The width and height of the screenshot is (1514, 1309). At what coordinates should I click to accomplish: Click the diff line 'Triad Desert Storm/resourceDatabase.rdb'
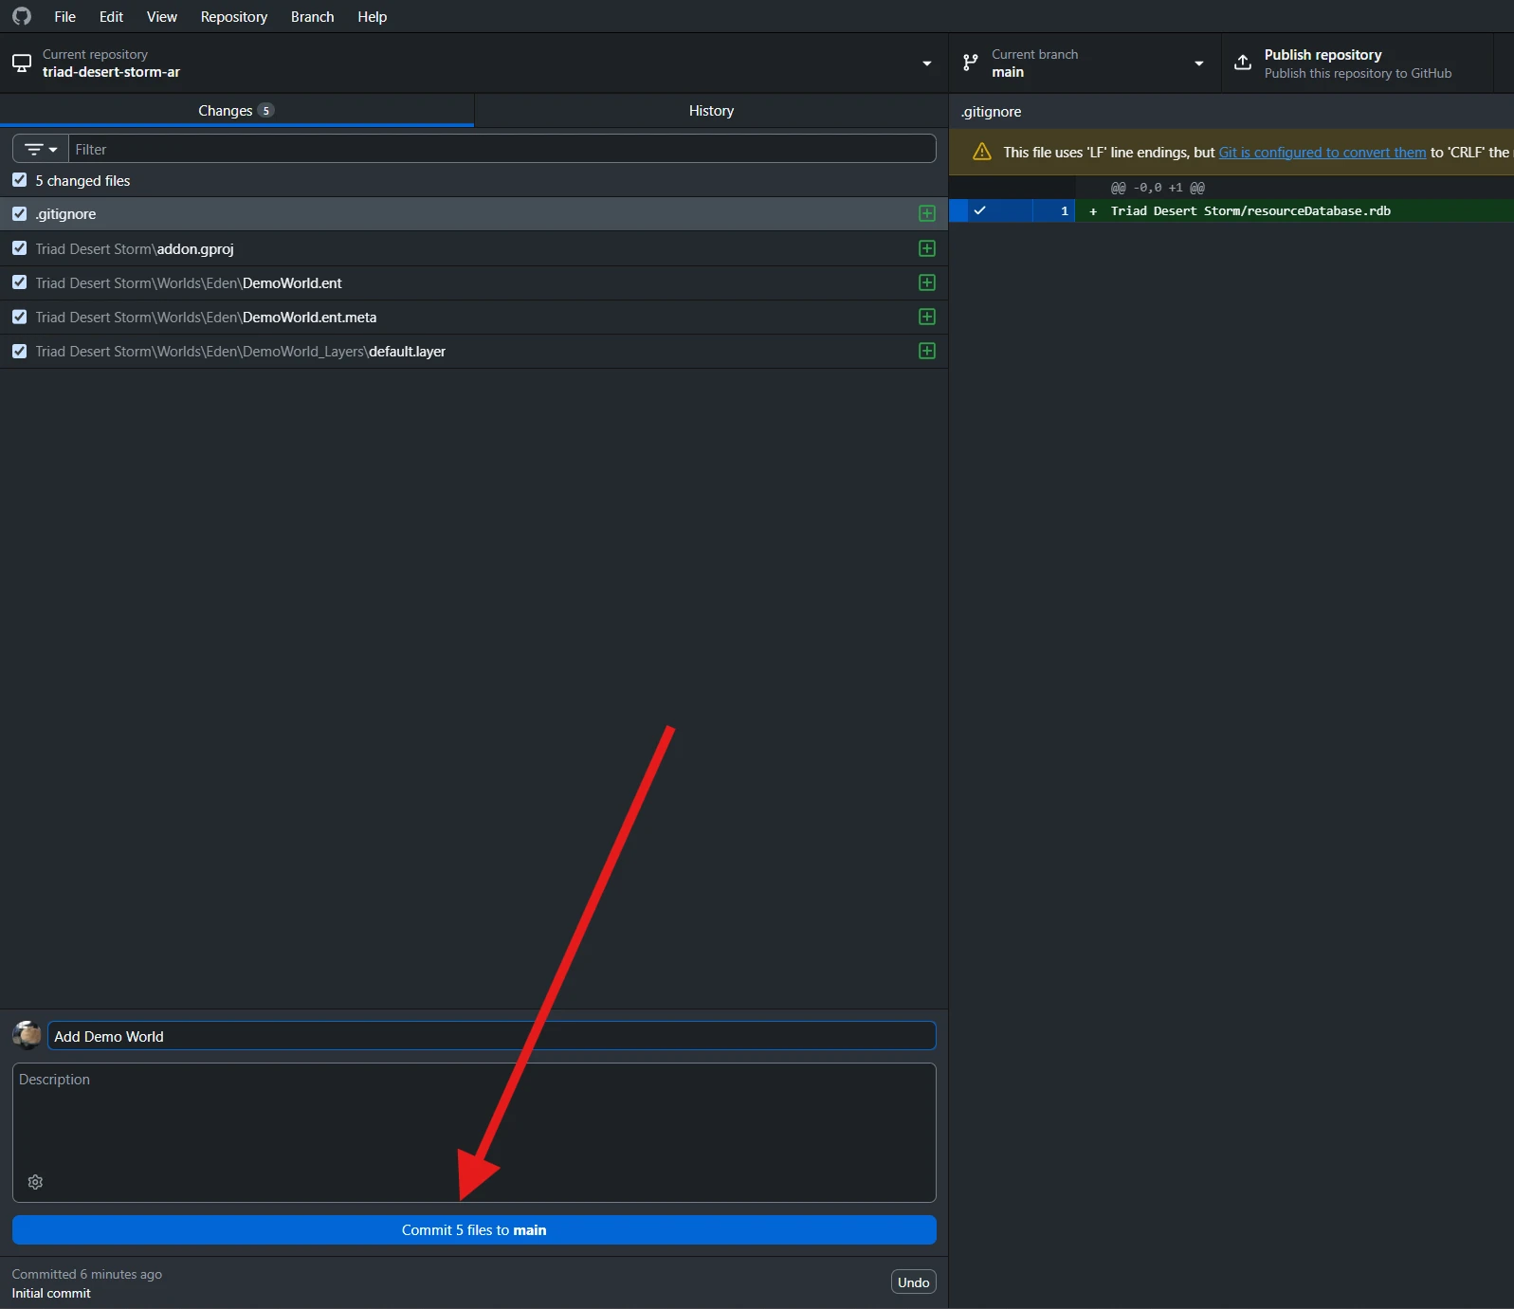1250,210
